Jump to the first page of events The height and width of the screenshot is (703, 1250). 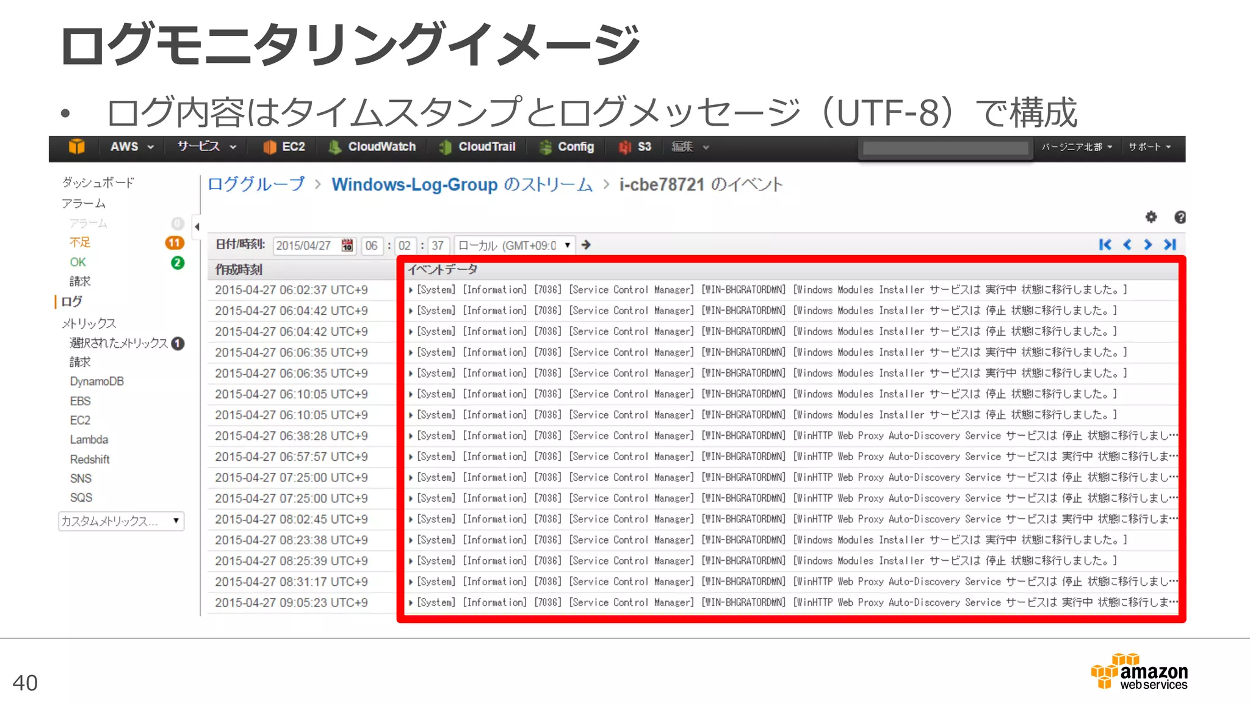pos(1105,245)
